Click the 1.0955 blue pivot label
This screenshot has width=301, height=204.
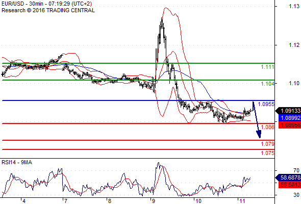coord(266,104)
